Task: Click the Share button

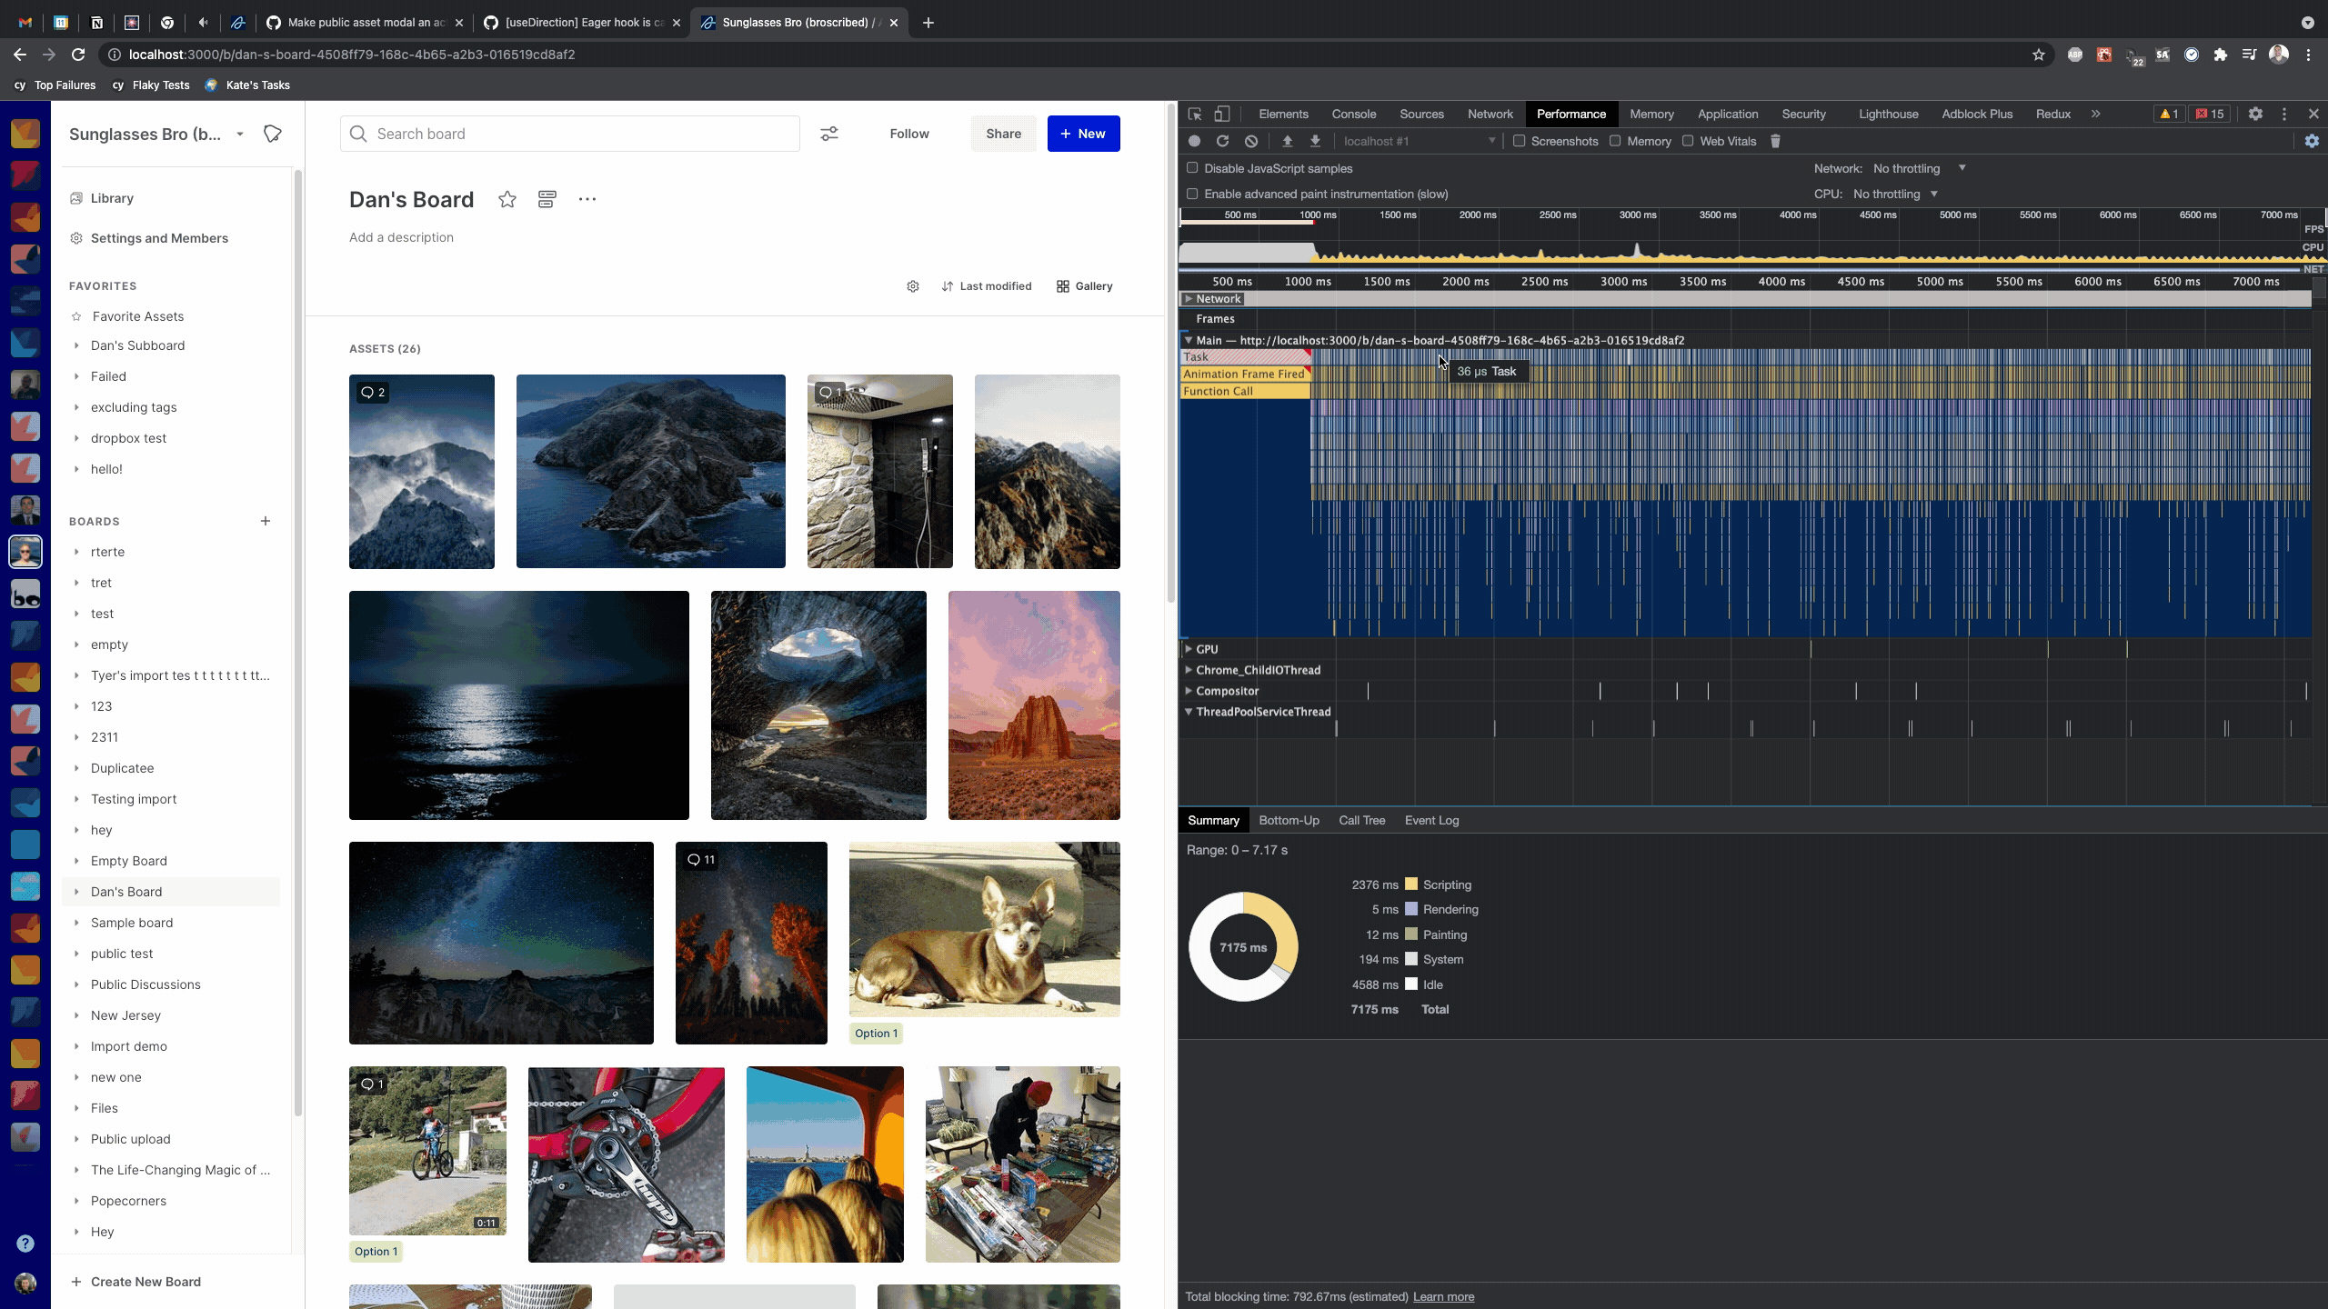Action: (x=1003, y=134)
